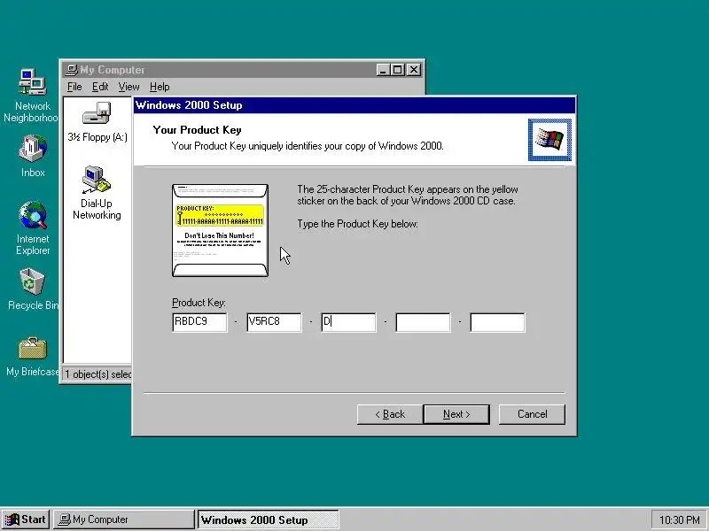The height and width of the screenshot is (531, 709).
Task: Click the My Computer title bar icon
Action: tap(71, 70)
